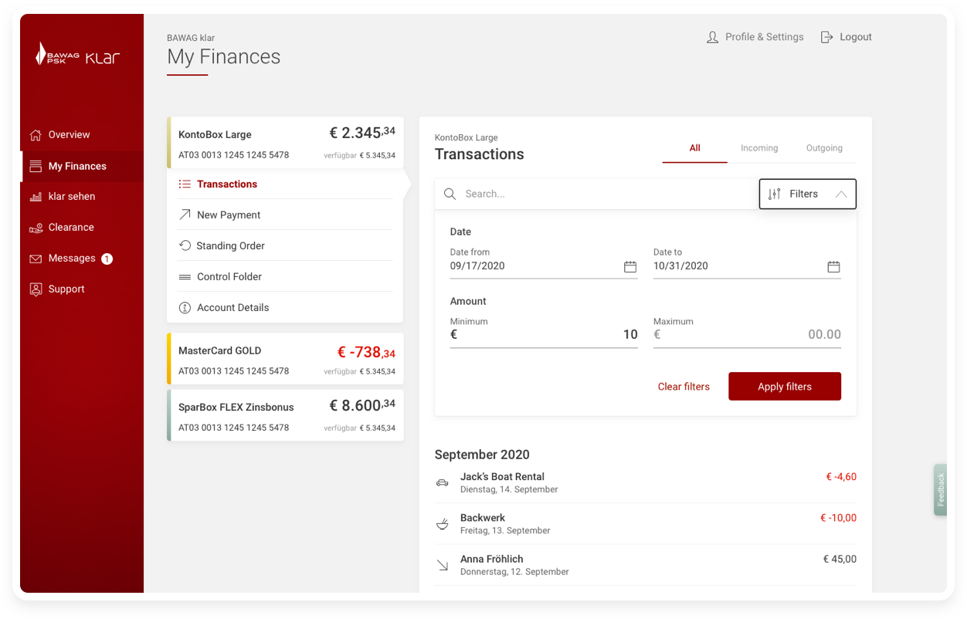Image resolution: width=967 pixels, height=619 pixels.
Task: Expand the SparBox FLEX Zinsbonus account
Action: tap(286, 415)
